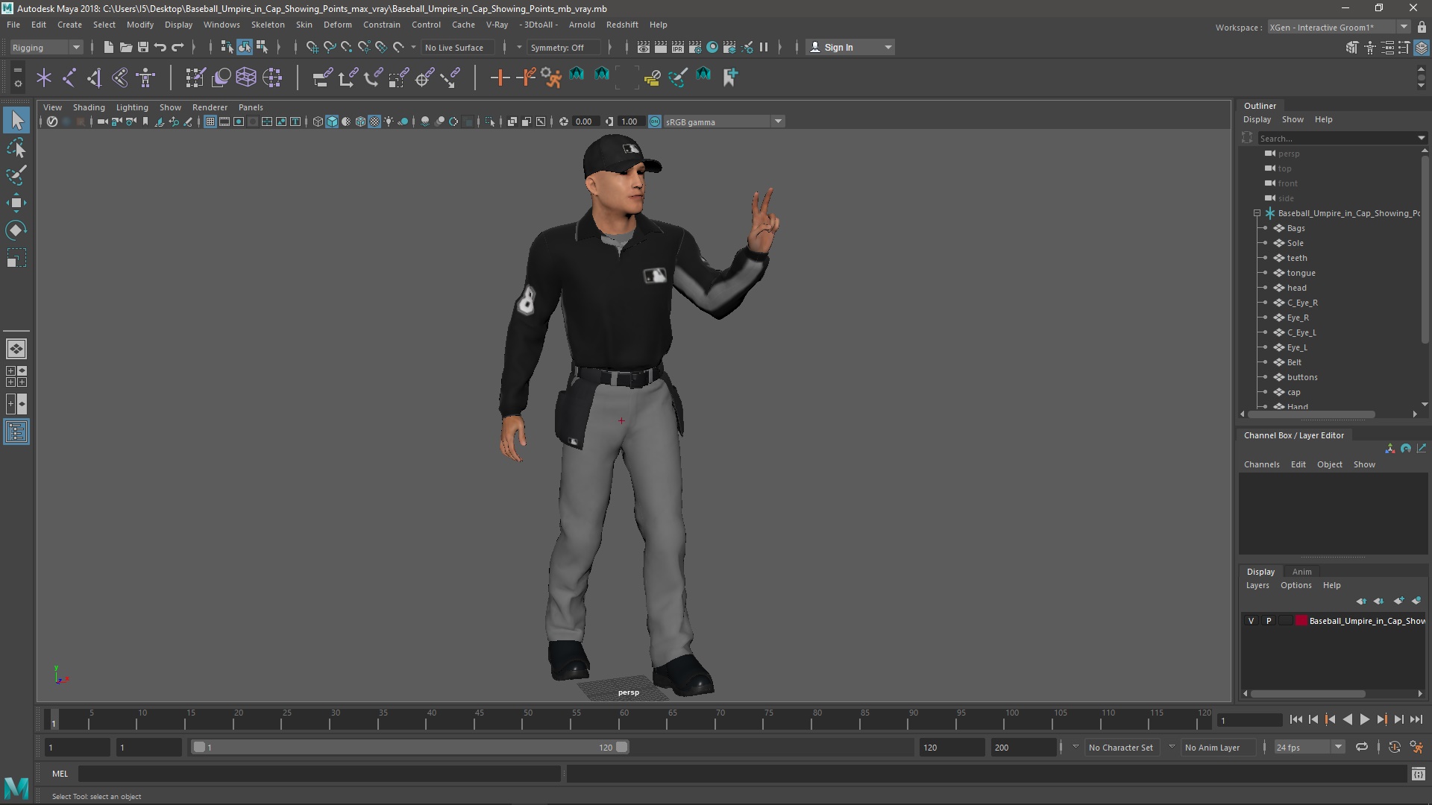The height and width of the screenshot is (805, 1432).
Task: Open the sRGB gamma dropdown
Action: 723,121
